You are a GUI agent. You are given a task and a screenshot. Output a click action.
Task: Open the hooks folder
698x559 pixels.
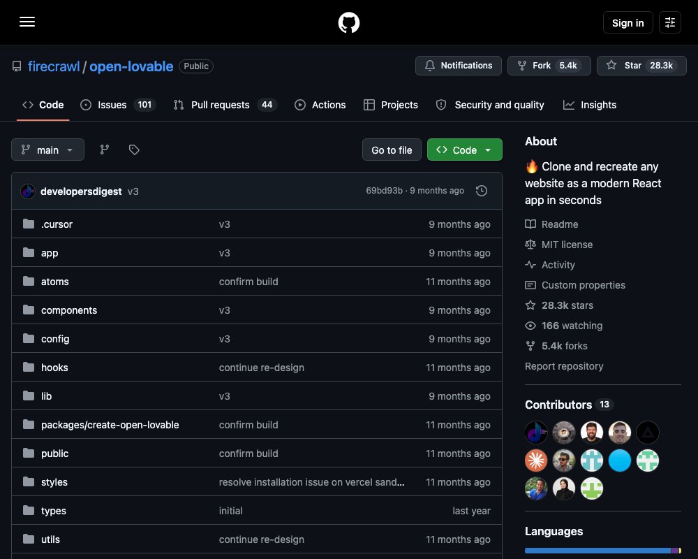click(54, 368)
